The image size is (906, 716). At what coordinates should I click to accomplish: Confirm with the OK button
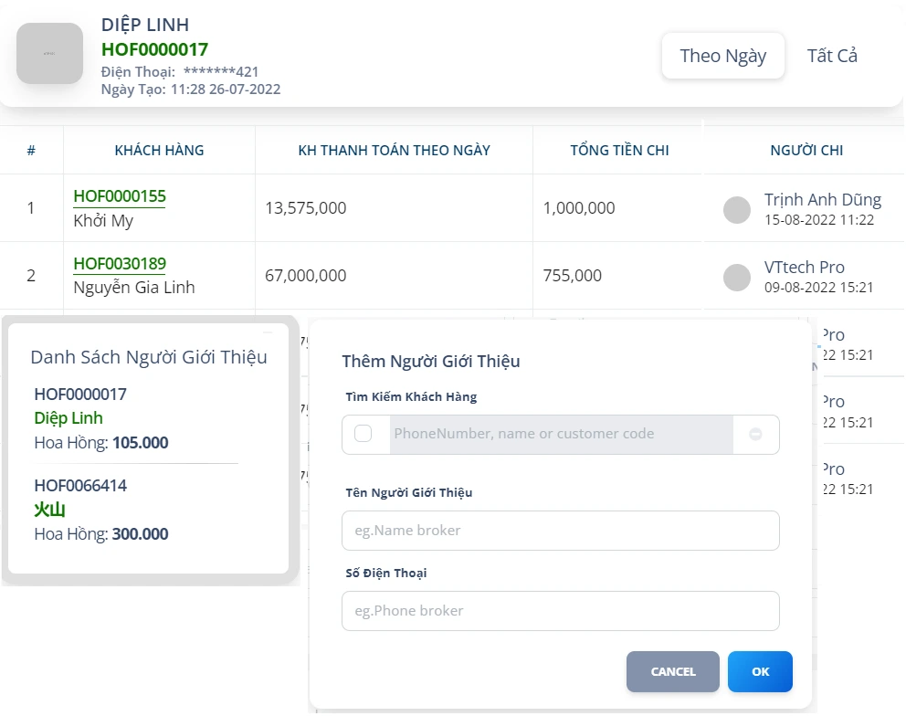(x=760, y=671)
